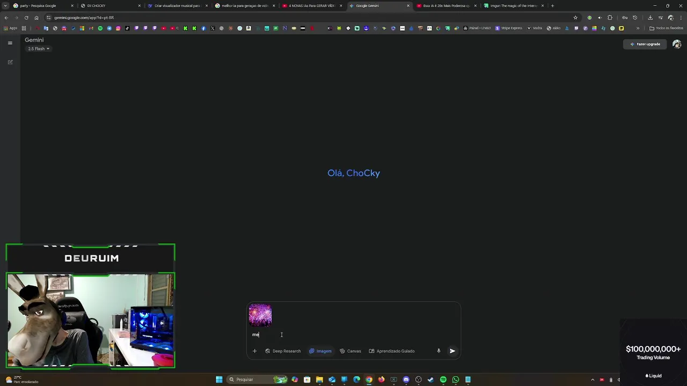Reload the Gemini page
Image resolution: width=687 pixels, height=386 pixels.
(26, 18)
